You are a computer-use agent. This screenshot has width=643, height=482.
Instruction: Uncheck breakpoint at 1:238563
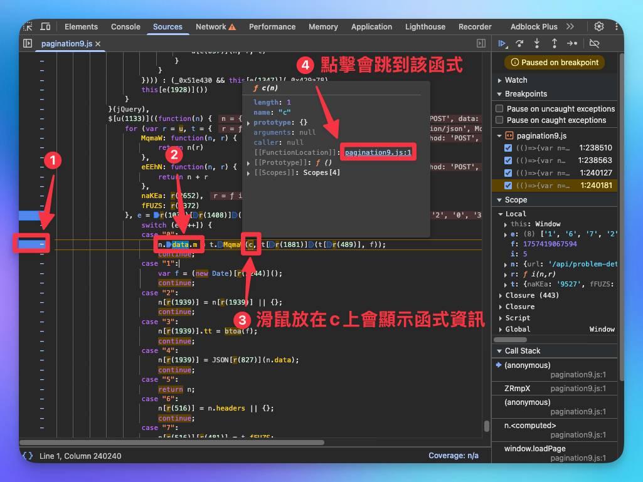(x=508, y=160)
